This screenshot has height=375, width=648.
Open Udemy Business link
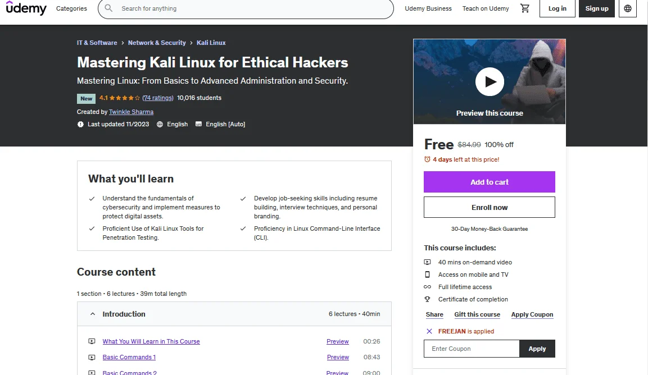pyautogui.click(x=428, y=8)
